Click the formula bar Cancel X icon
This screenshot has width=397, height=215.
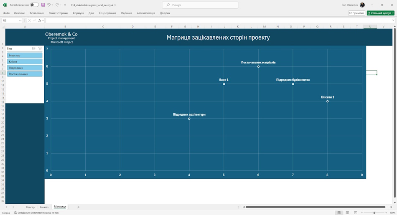coord(30,20)
